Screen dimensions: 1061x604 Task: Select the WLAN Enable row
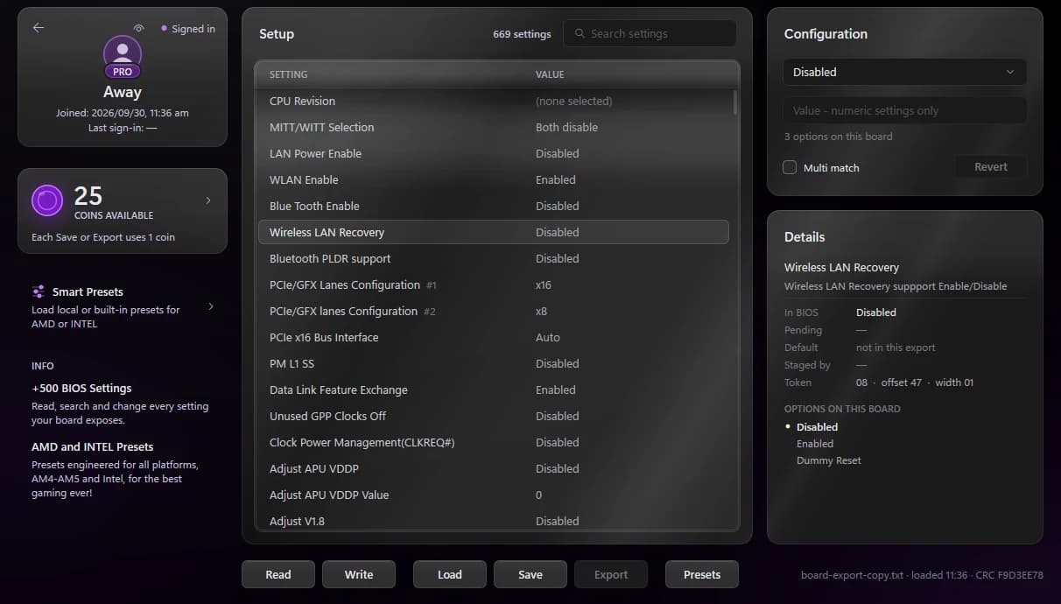pos(494,179)
